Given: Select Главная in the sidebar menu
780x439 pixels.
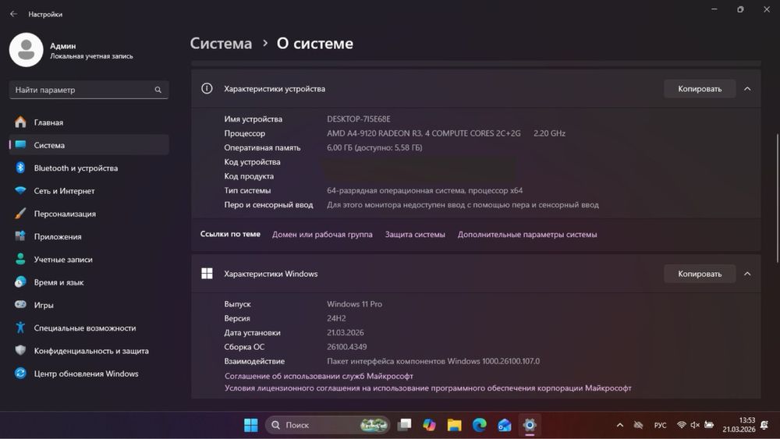Looking at the screenshot, I should [89, 122].
